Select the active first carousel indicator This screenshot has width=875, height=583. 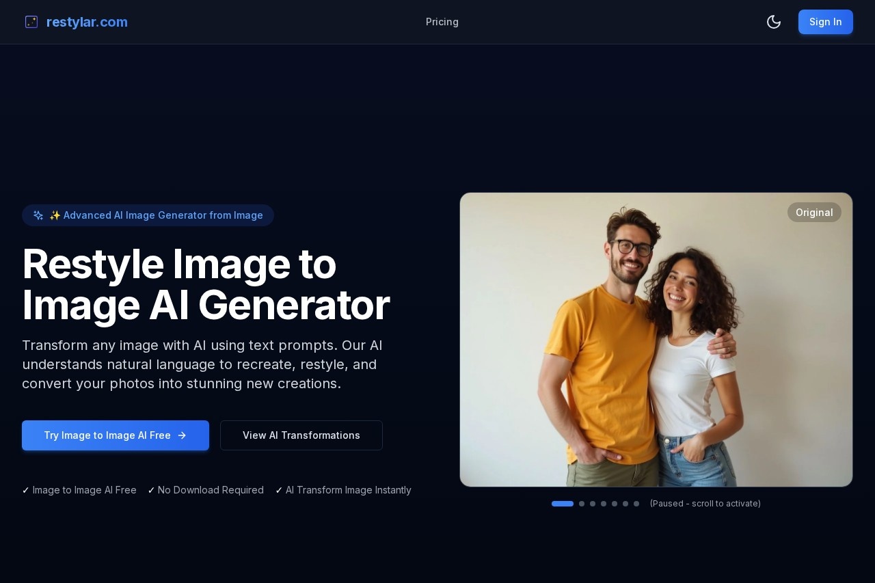point(562,504)
